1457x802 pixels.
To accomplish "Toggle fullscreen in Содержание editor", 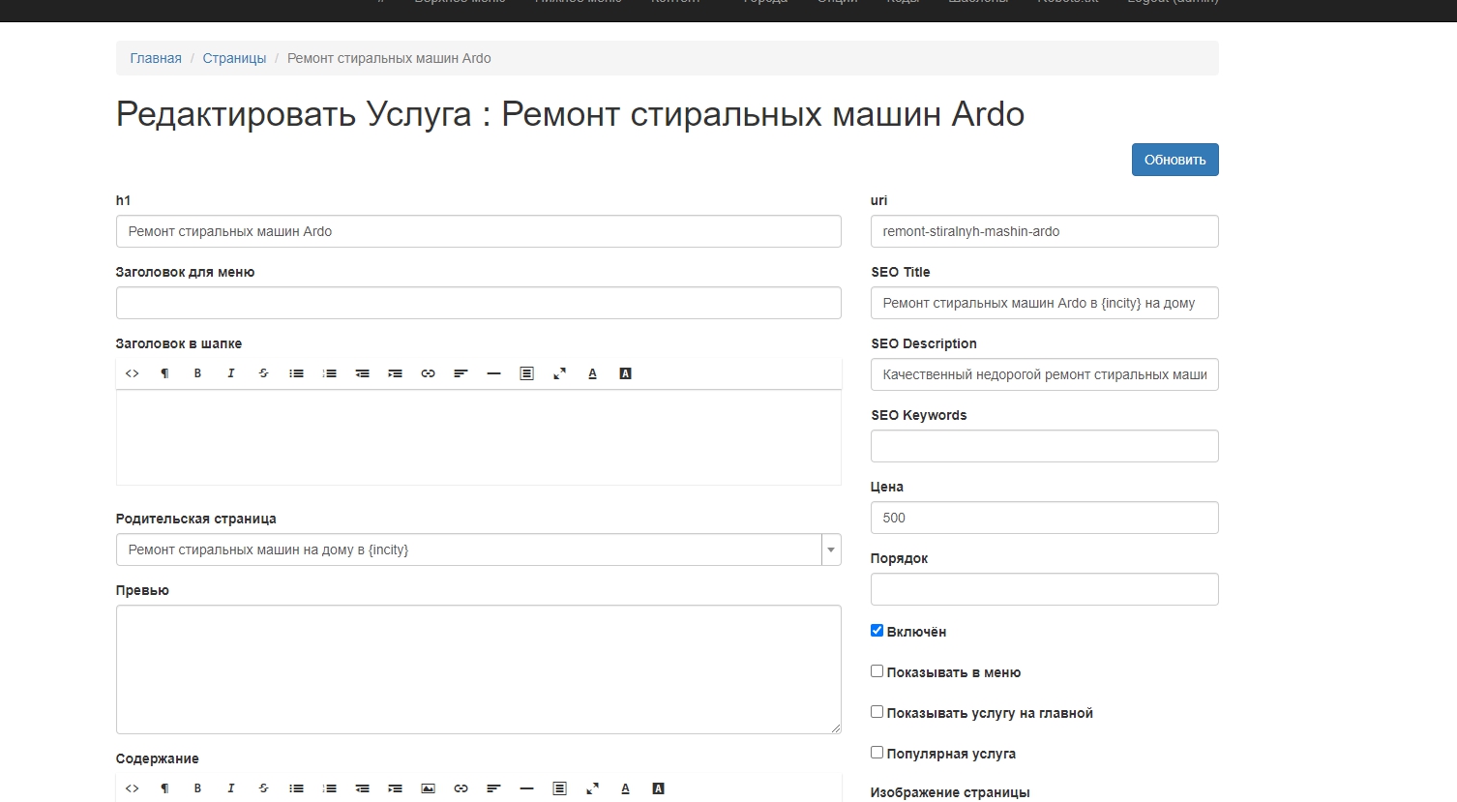I will pos(593,788).
